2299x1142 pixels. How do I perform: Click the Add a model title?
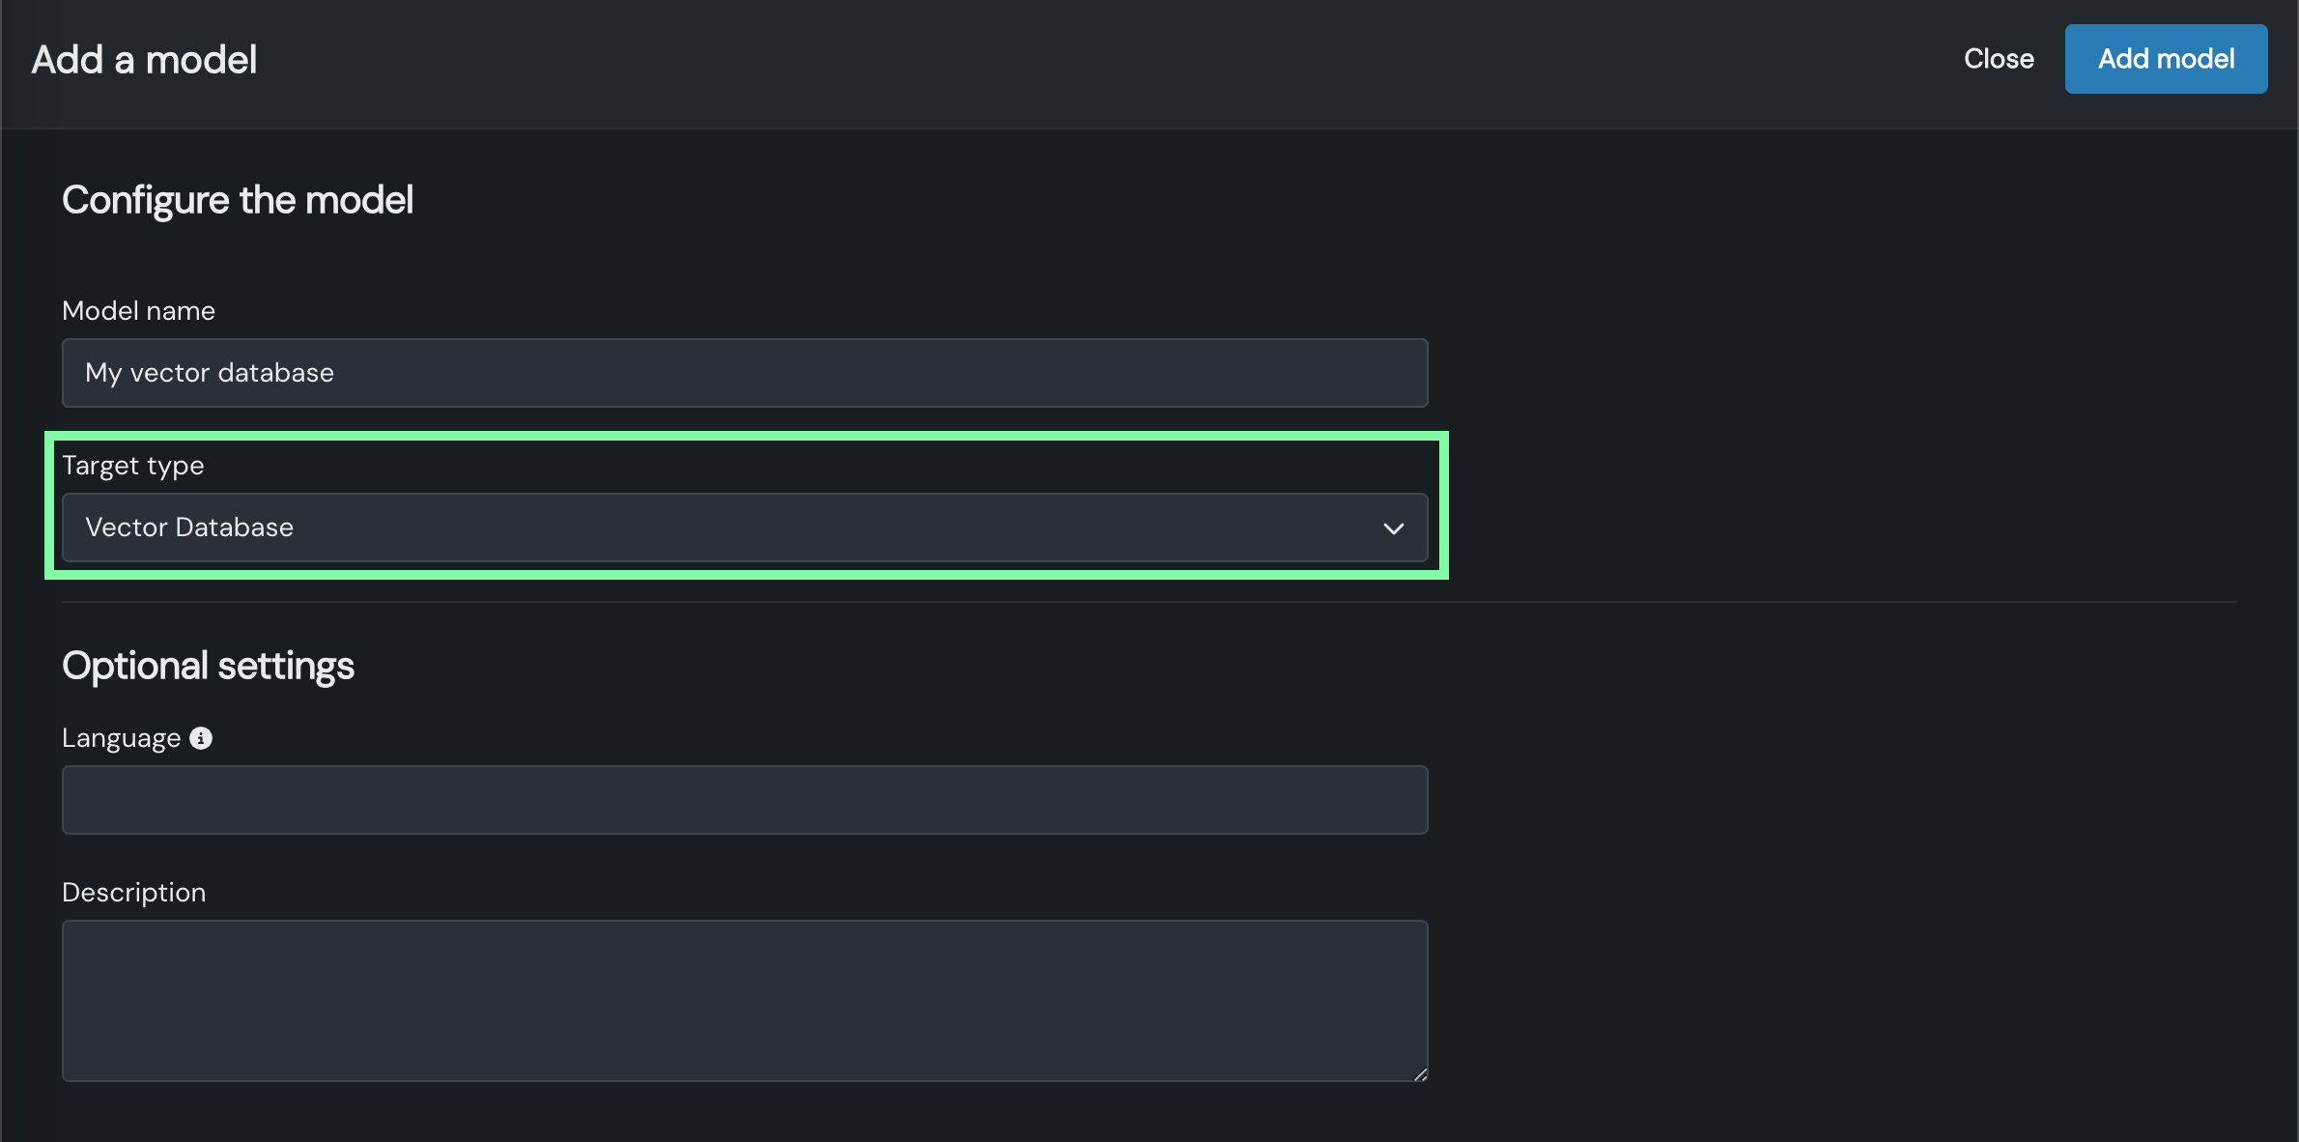[144, 60]
